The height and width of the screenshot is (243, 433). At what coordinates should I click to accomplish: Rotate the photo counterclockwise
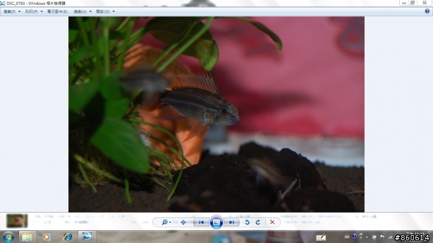click(247, 222)
